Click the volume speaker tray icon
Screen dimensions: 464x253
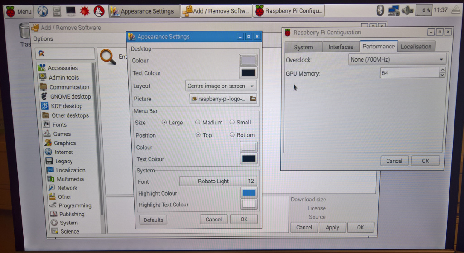[x=407, y=11]
